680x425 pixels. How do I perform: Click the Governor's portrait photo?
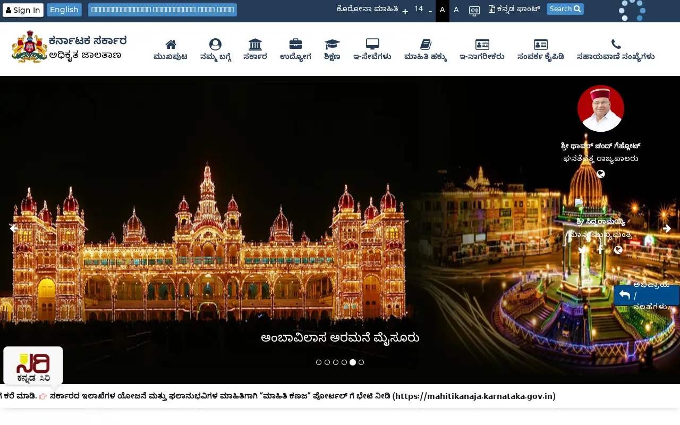coord(601,108)
